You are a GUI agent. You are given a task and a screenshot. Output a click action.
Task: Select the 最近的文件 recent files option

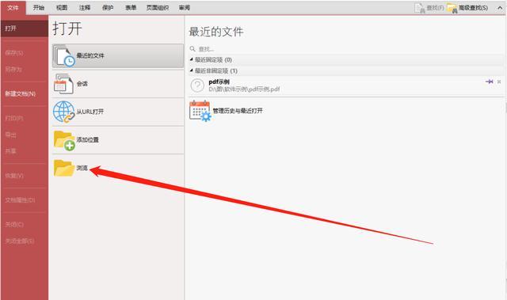(118, 55)
